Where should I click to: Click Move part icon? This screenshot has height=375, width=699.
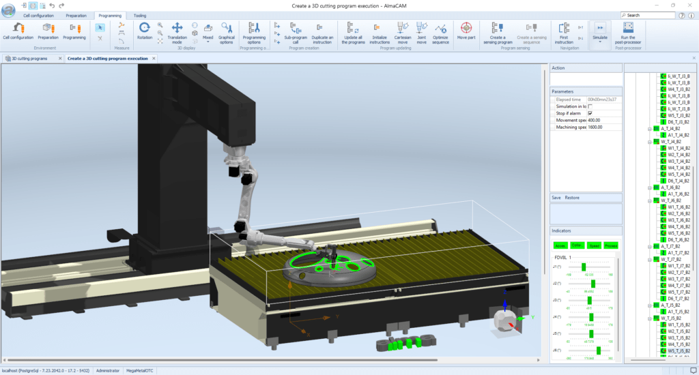[x=466, y=31]
